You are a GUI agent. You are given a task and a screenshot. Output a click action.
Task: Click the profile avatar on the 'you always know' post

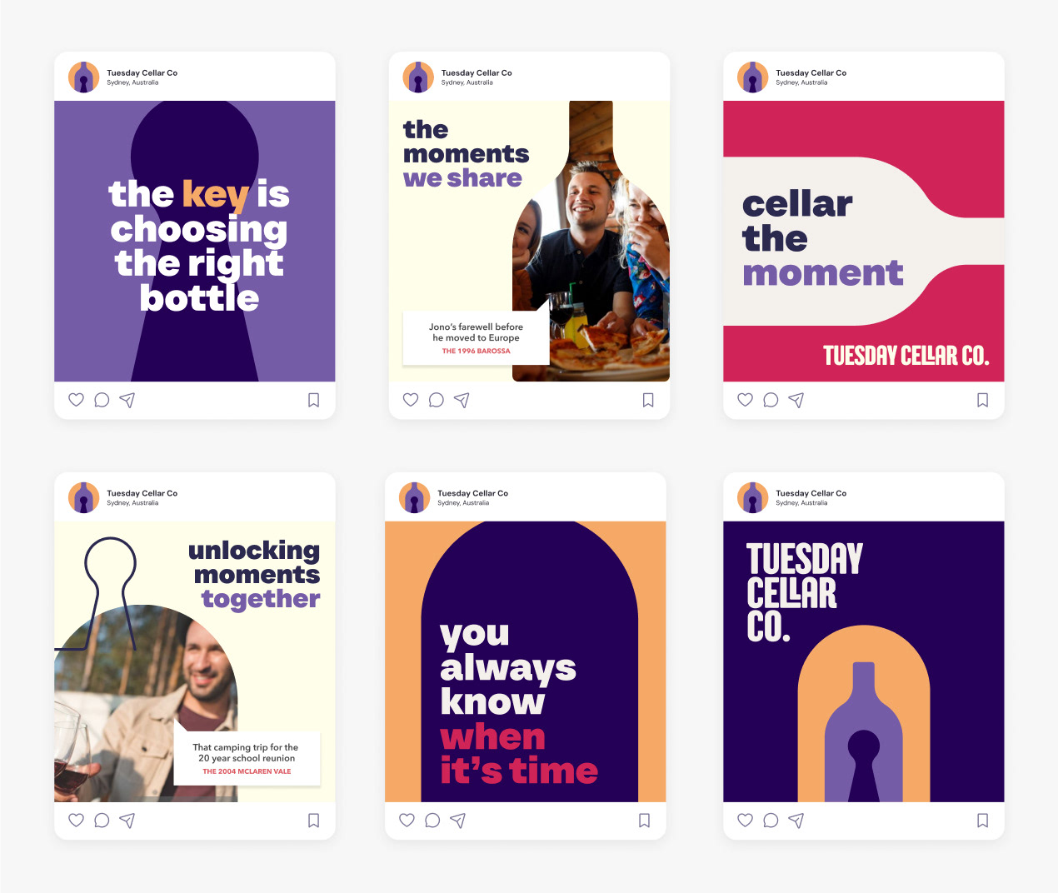coord(414,498)
